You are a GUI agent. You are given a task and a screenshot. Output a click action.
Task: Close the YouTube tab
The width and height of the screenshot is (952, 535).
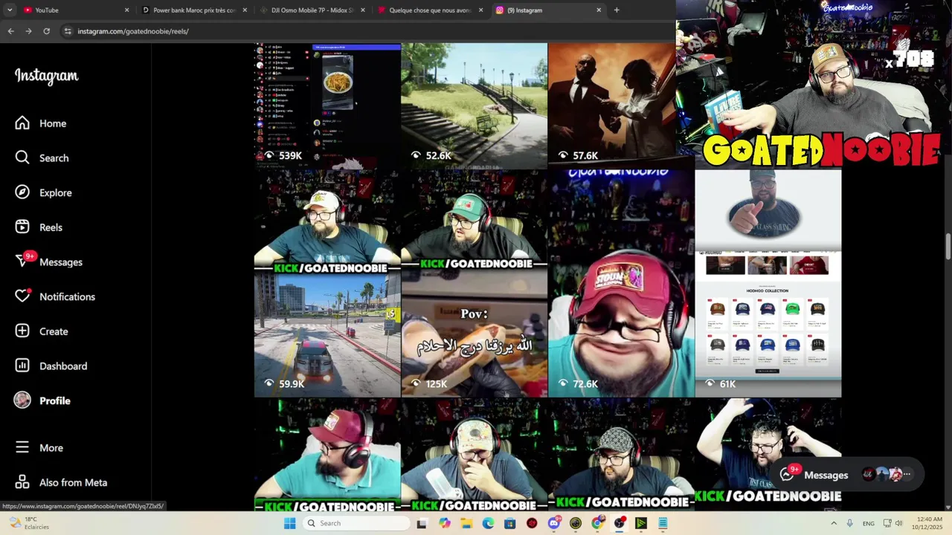(126, 10)
